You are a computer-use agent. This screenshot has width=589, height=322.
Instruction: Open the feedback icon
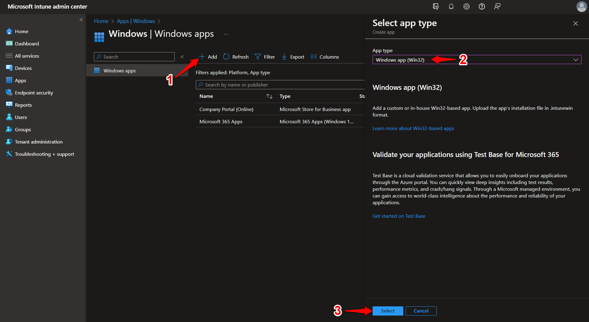[x=497, y=6]
